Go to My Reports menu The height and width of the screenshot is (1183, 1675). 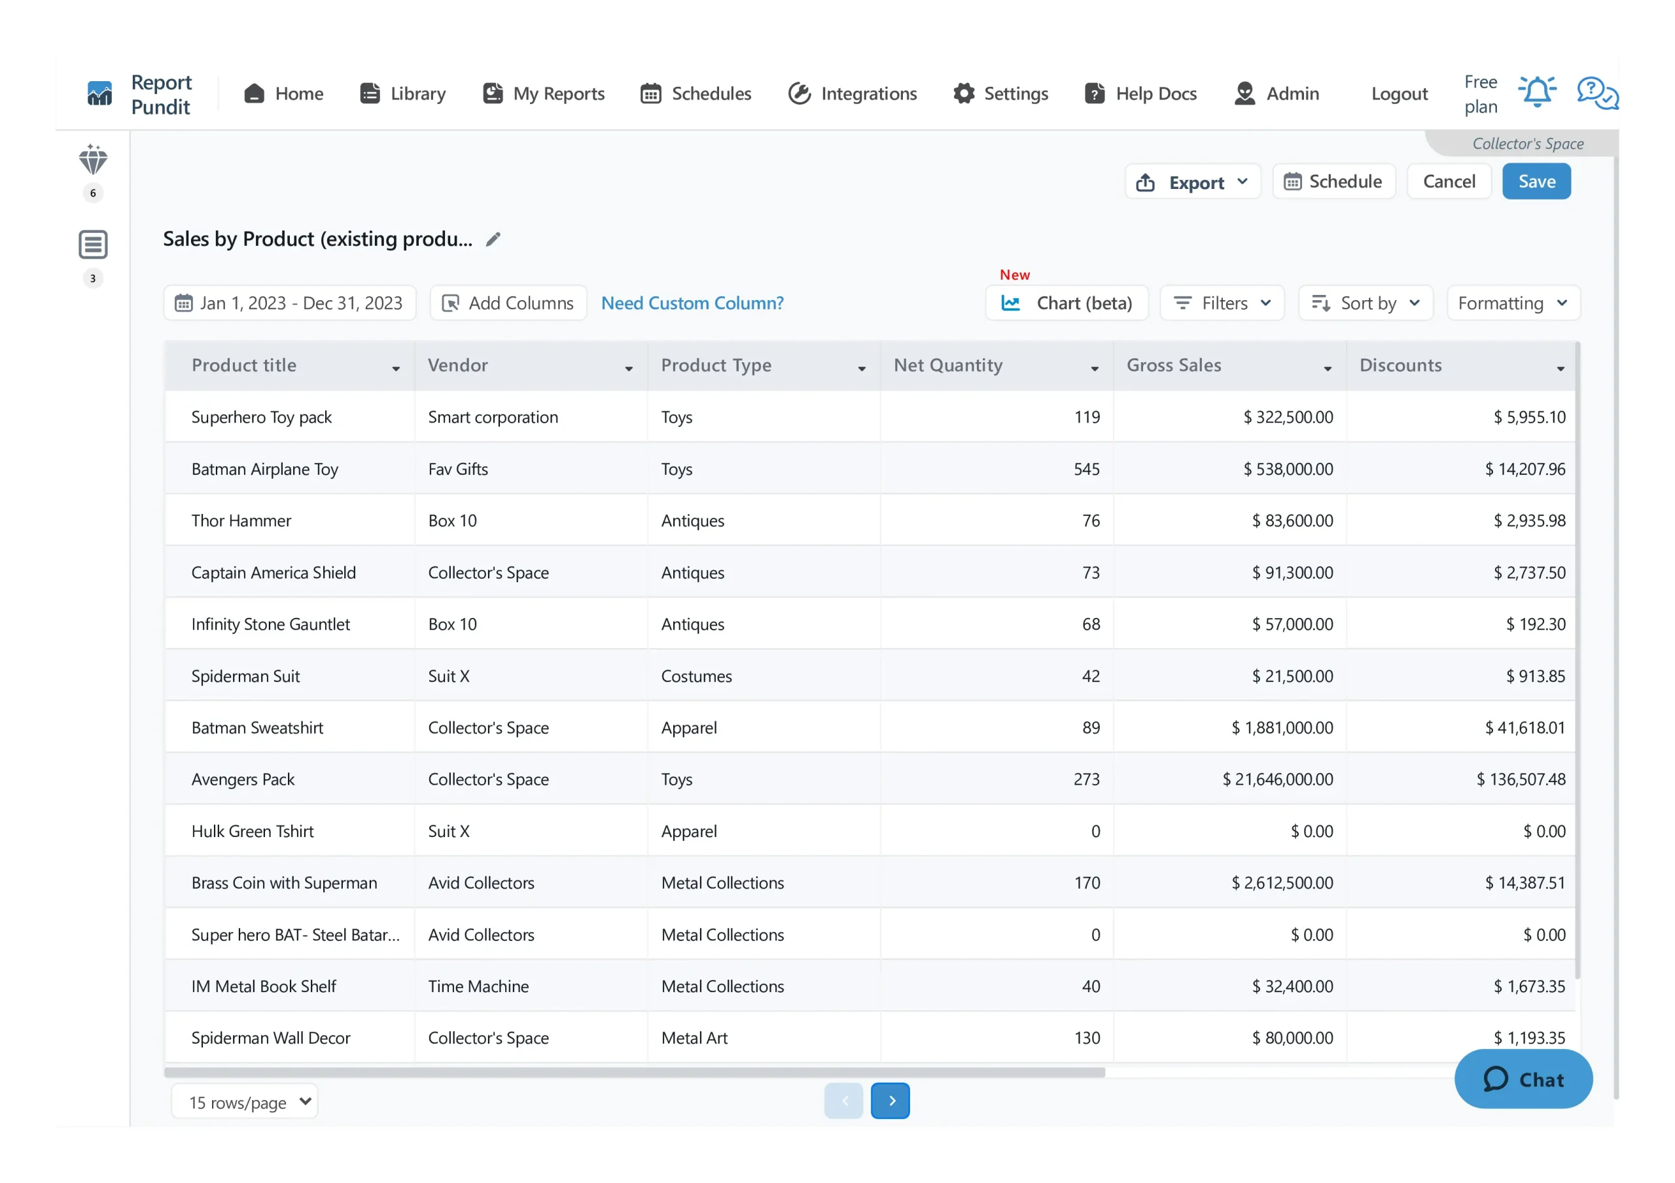coord(544,94)
